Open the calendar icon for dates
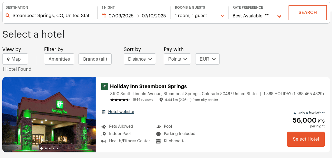The height and width of the screenshot is (158, 332). [x=104, y=16]
